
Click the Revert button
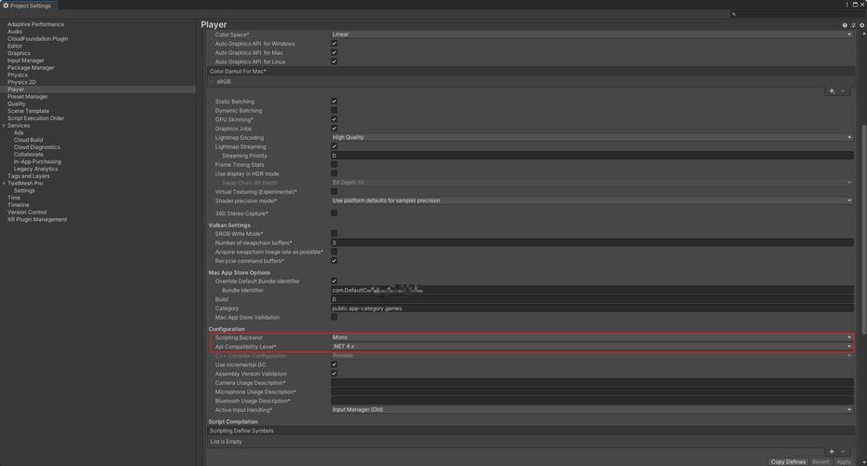click(x=820, y=462)
